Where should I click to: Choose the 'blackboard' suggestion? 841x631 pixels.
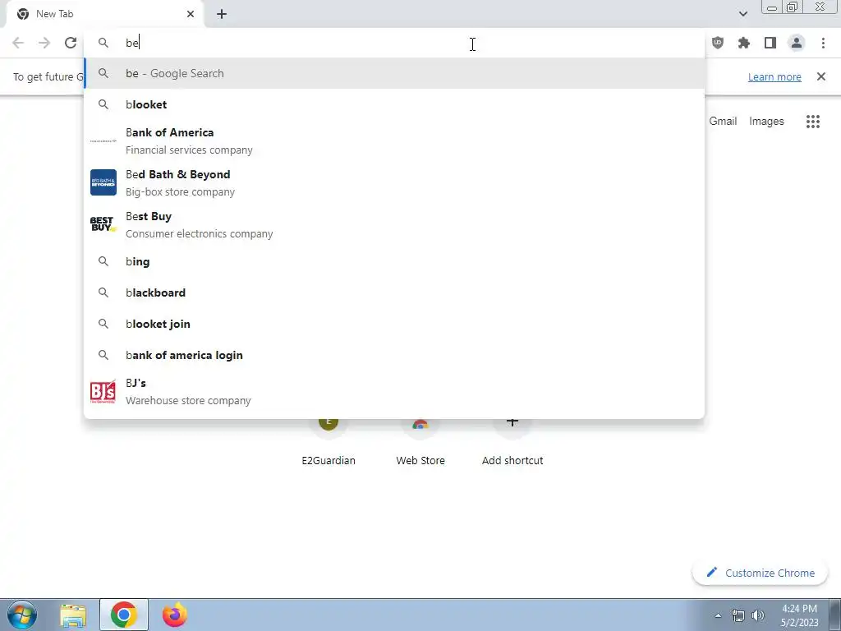click(x=394, y=293)
